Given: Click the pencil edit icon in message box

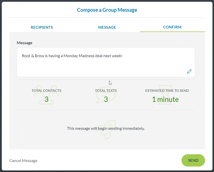Looking at the screenshot, I should click(189, 72).
